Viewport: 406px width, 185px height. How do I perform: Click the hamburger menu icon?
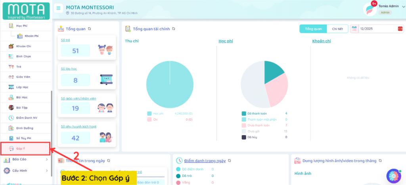[x=59, y=8]
